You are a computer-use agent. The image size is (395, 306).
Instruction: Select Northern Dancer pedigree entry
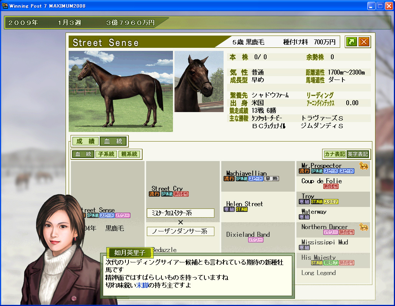324,227
